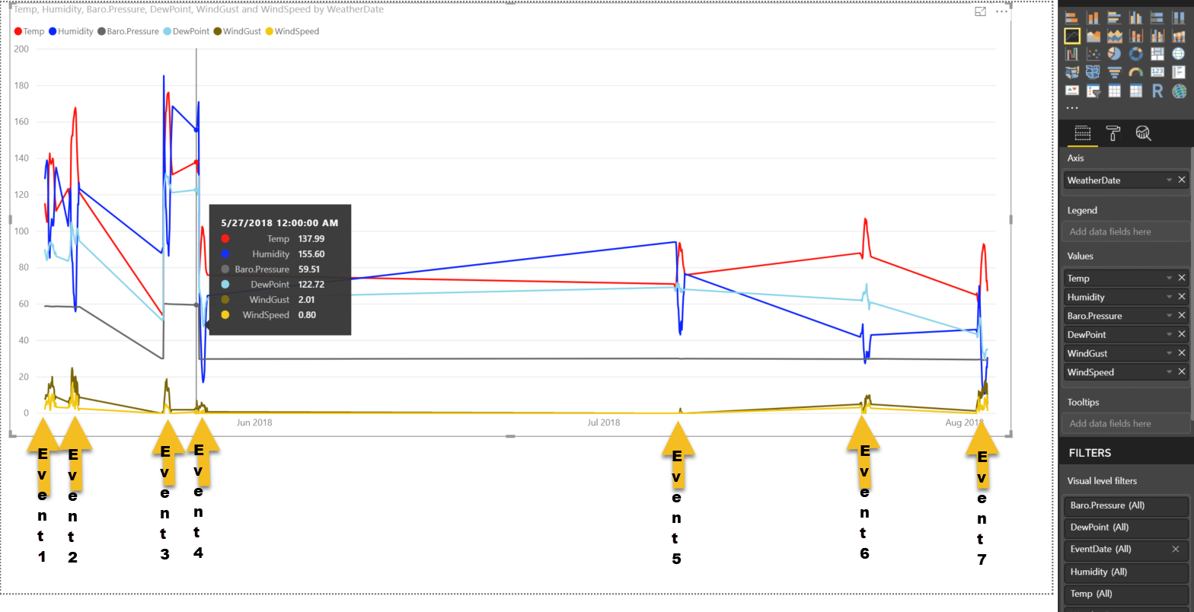Viewport: 1194px width, 612px height.
Task: Open More options on the chart header
Action: pyautogui.click(x=1002, y=11)
